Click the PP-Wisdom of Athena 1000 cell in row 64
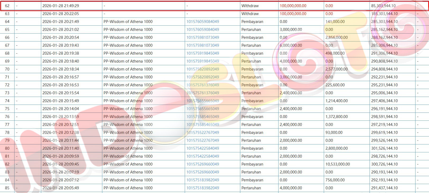 pyautogui.click(x=128, y=22)
